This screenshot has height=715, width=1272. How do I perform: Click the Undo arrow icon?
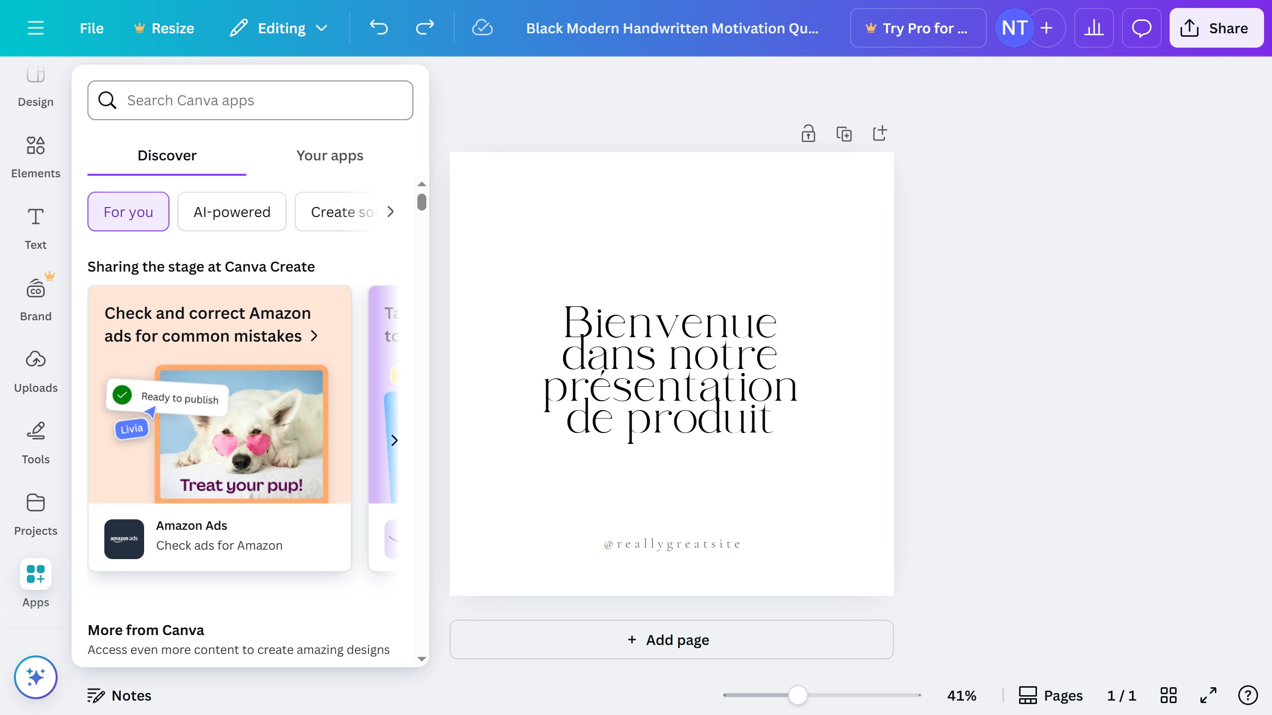click(379, 28)
